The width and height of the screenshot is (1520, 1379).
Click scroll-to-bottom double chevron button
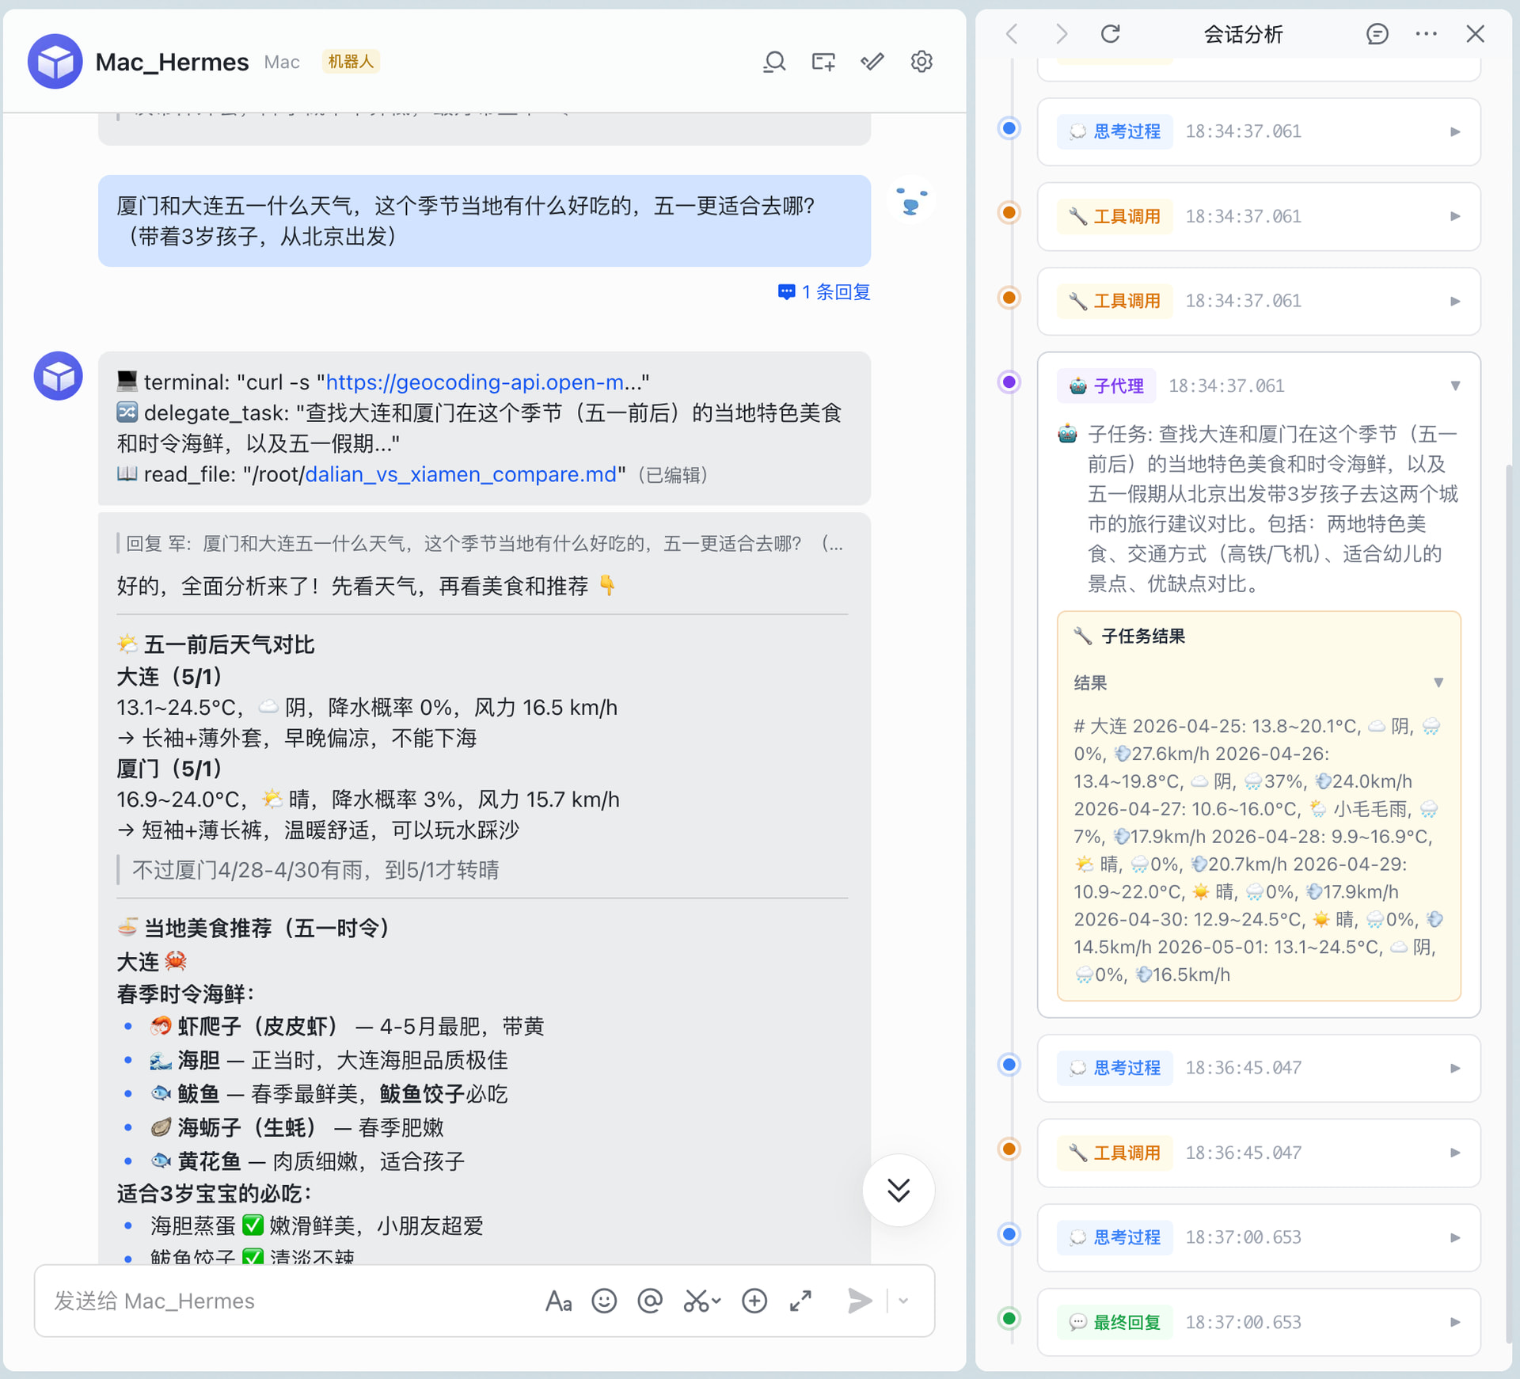898,1190
